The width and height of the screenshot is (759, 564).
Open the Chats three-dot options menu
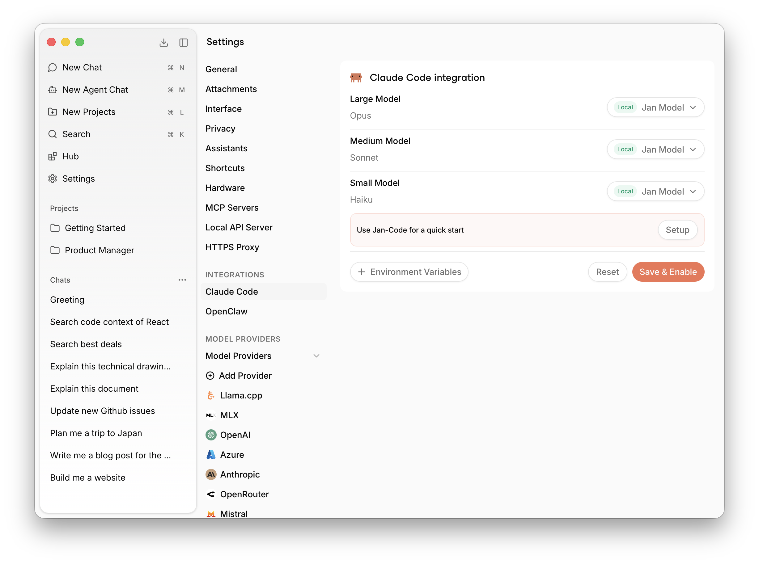[182, 280]
